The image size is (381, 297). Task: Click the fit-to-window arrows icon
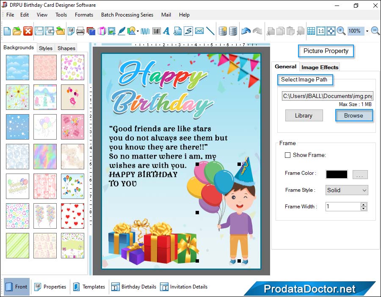[x=331, y=31]
